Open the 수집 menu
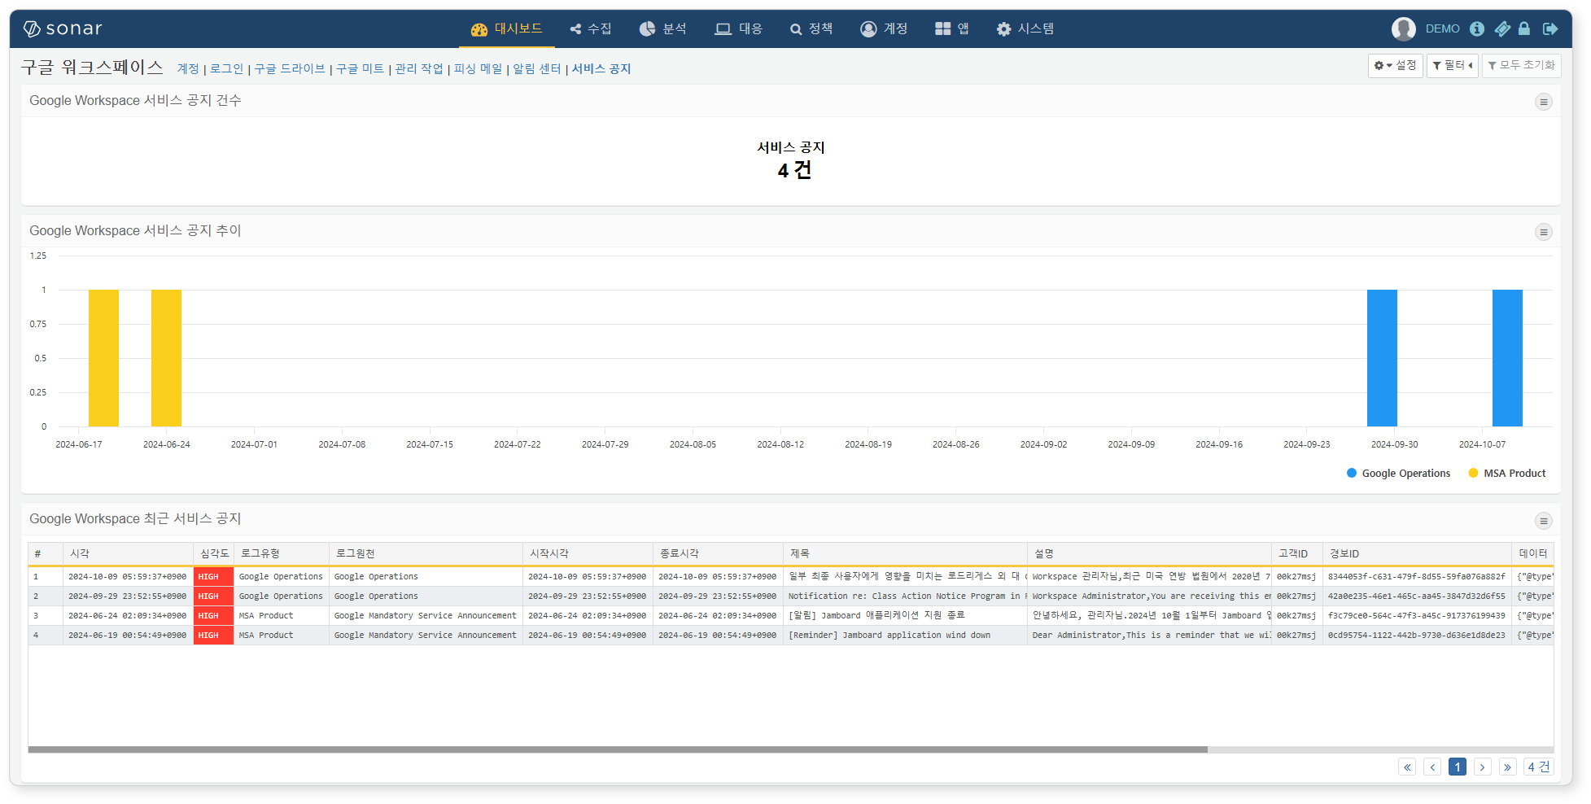 591,28
